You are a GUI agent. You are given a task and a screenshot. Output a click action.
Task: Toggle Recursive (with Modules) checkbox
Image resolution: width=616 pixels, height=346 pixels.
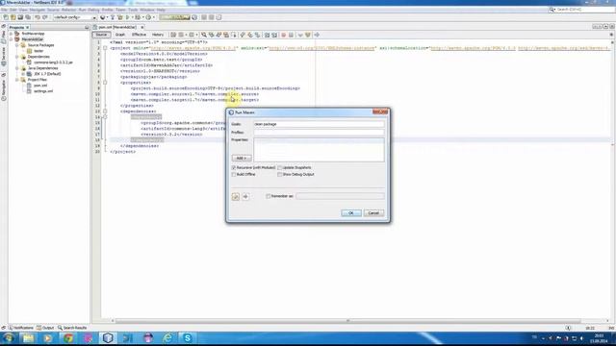[x=234, y=168]
